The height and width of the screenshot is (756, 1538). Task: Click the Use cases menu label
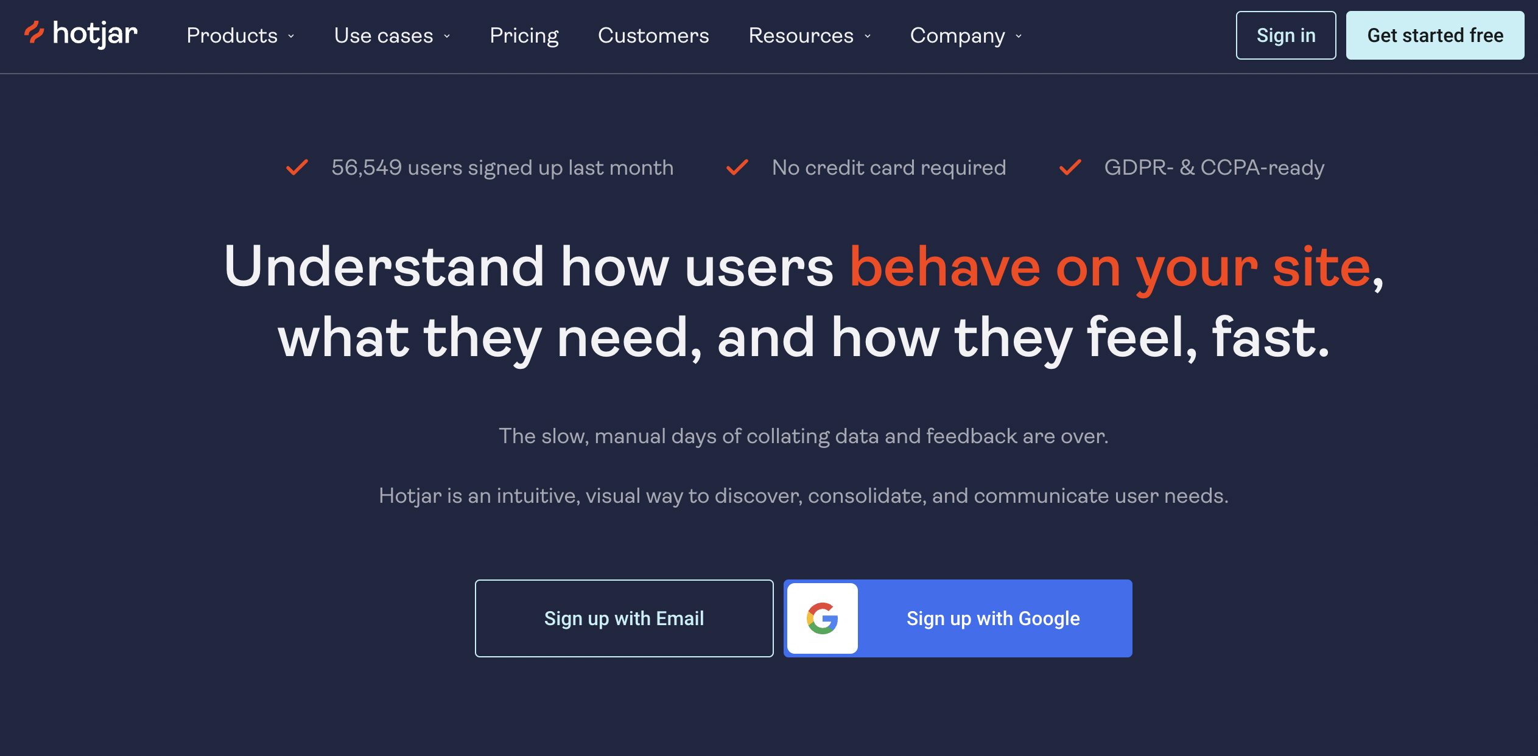(384, 35)
